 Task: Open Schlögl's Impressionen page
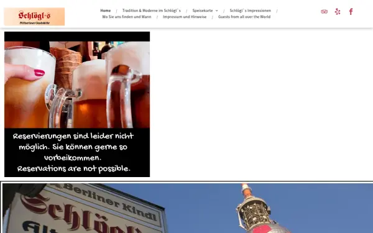click(251, 11)
